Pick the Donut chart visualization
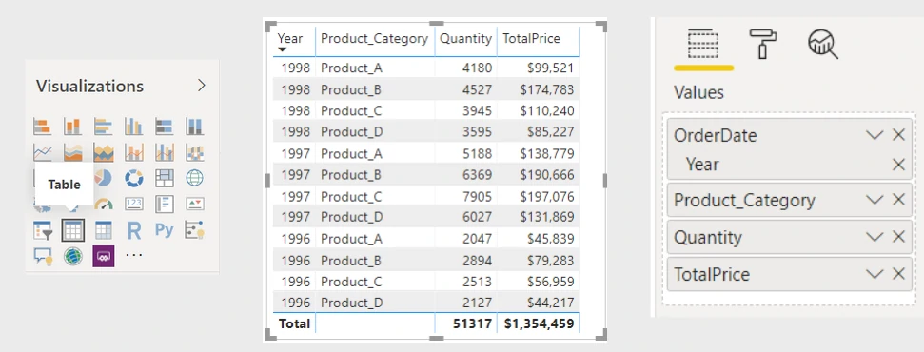 (x=134, y=178)
